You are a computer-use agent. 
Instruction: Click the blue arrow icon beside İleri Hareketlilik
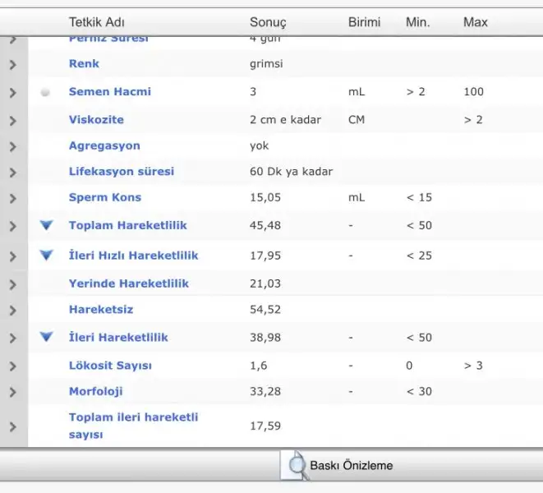tap(47, 337)
